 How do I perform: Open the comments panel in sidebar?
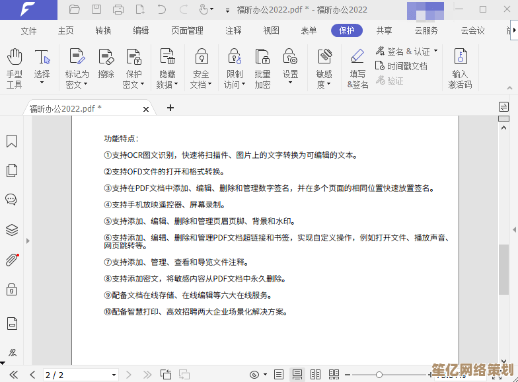pos(11,200)
